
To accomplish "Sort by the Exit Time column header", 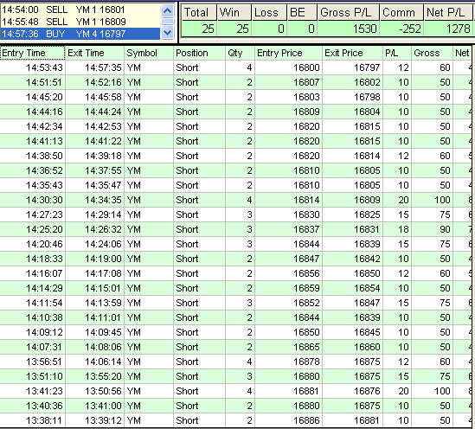I will coord(94,53).
